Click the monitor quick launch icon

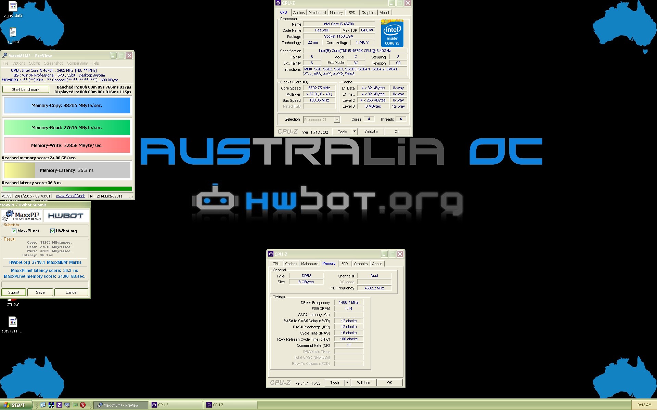[x=67, y=405]
